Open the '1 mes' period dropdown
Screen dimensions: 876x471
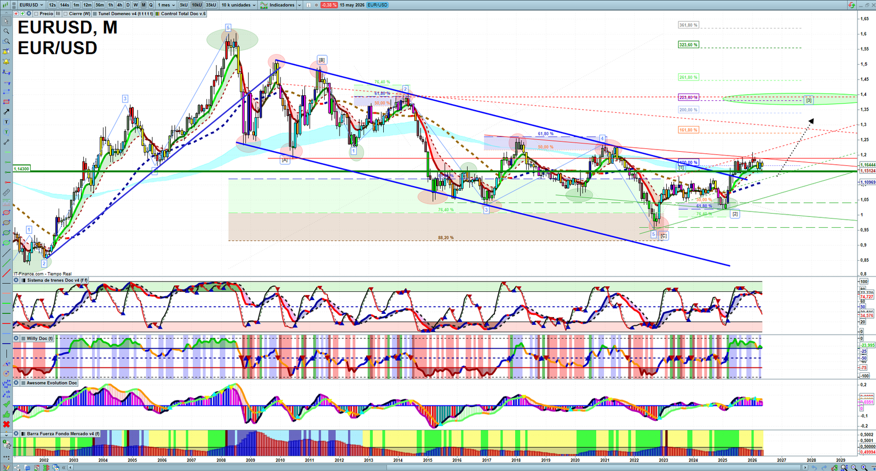click(x=166, y=5)
